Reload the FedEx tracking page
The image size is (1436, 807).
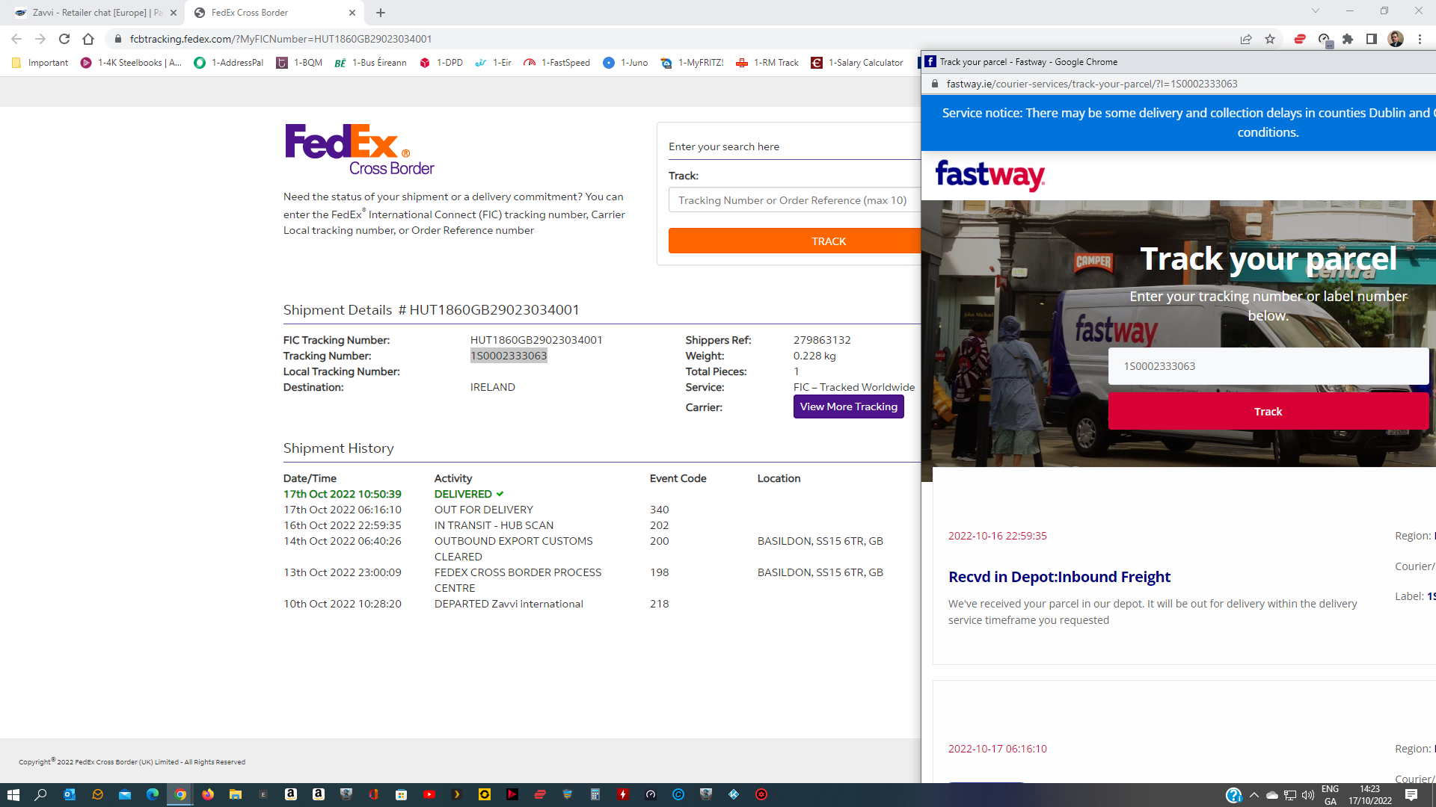64,39
